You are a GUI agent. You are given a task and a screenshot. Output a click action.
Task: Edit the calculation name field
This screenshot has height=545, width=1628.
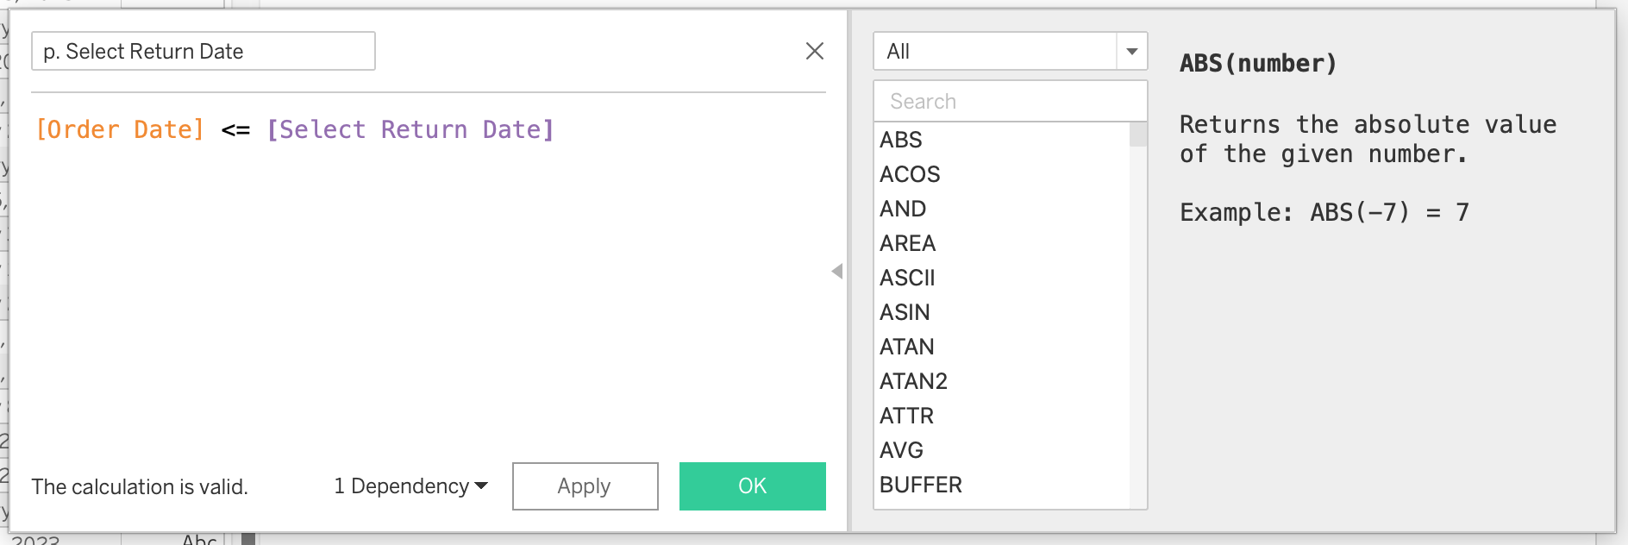[x=203, y=52]
